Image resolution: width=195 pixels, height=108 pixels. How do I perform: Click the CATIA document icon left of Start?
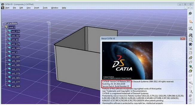[3, 8]
